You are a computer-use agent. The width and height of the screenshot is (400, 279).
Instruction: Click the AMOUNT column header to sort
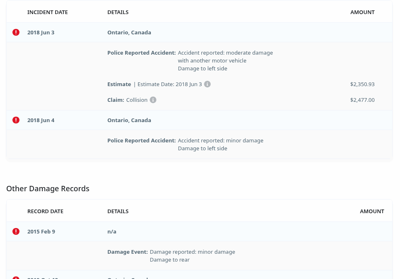tap(362, 12)
